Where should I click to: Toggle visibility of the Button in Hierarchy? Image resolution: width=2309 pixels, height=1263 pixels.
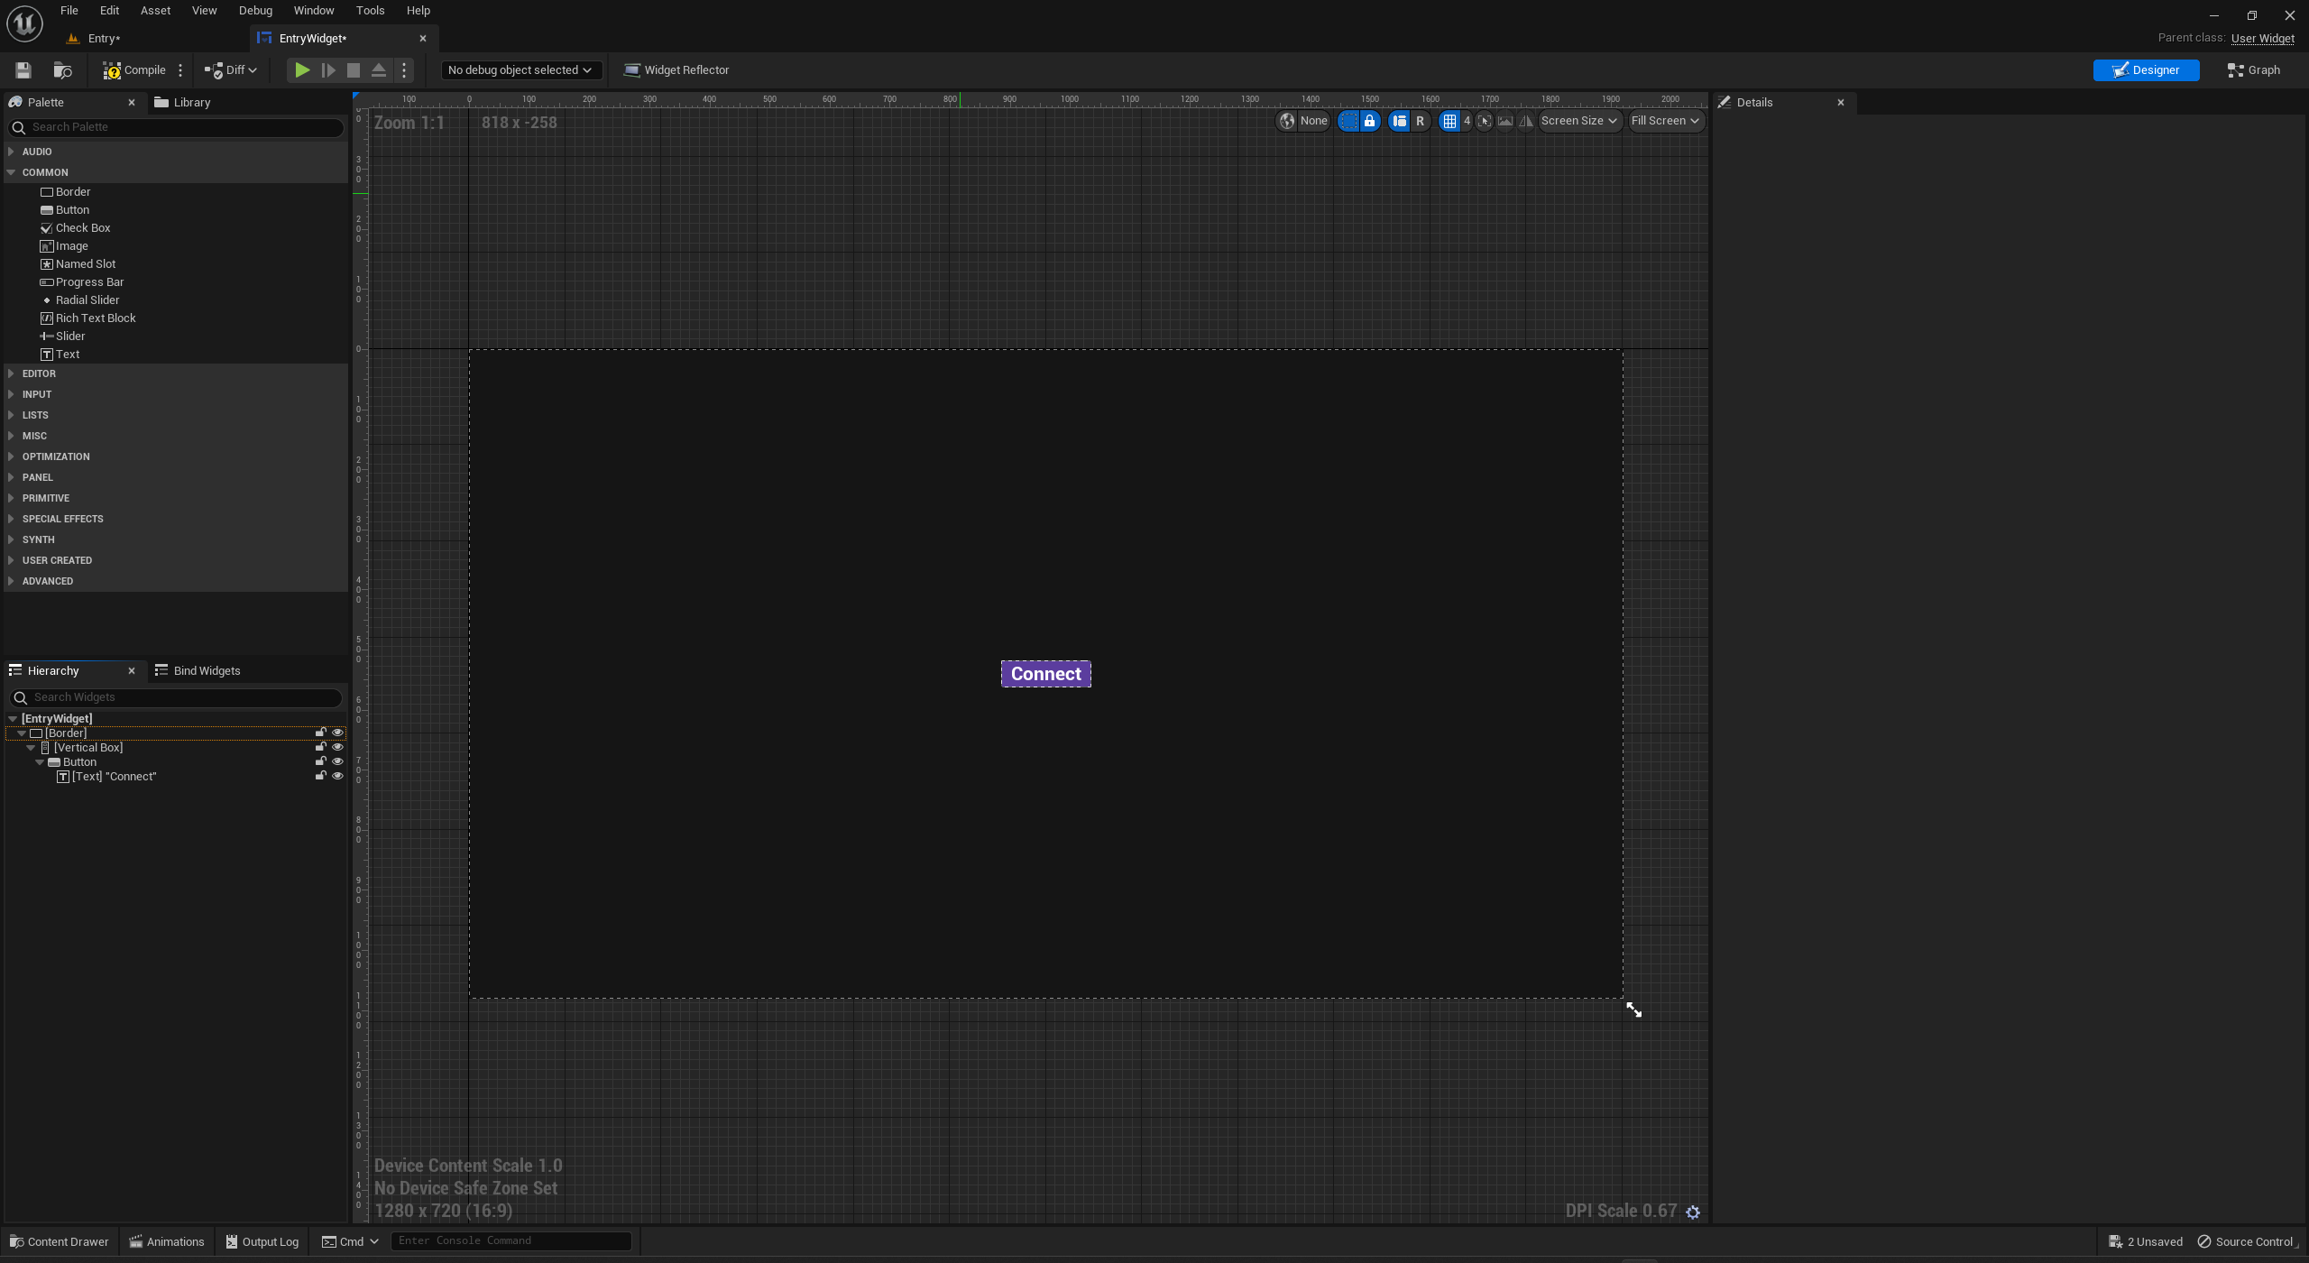(x=337, y=761)
